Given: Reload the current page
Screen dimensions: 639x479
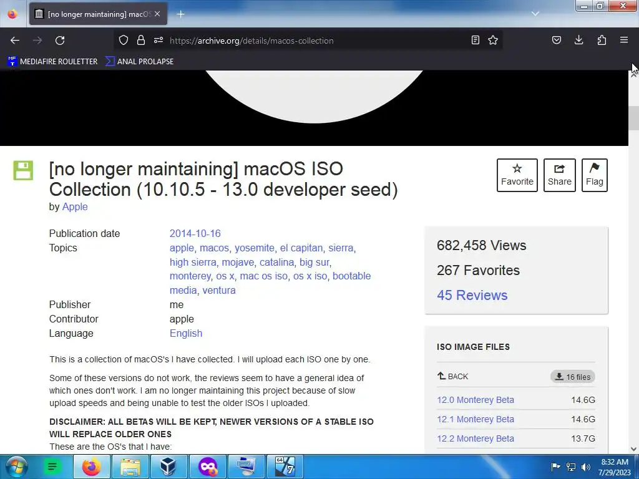Looking at the screenshot, I should point(60,41).
